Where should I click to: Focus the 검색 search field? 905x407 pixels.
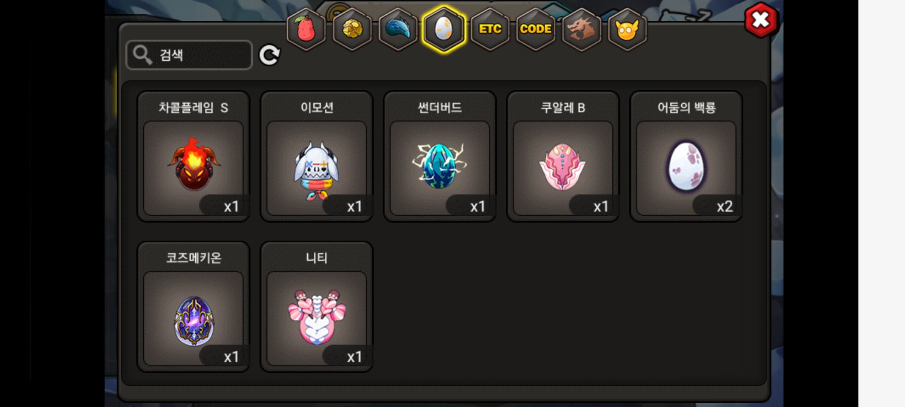pyautogui.click(x=189, y=55)
